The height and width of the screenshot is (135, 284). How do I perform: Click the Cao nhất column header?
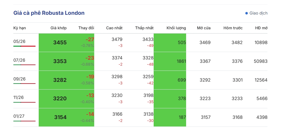(114, 28)
